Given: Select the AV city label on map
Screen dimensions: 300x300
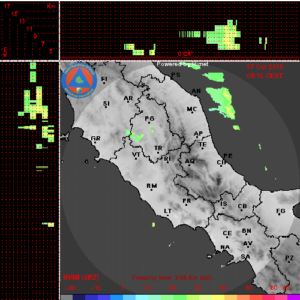Looking at the screenshot, I should click(248, 244).
